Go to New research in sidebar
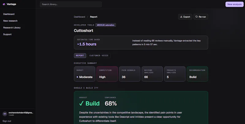The image size is (245, 124). click(10, 21)
